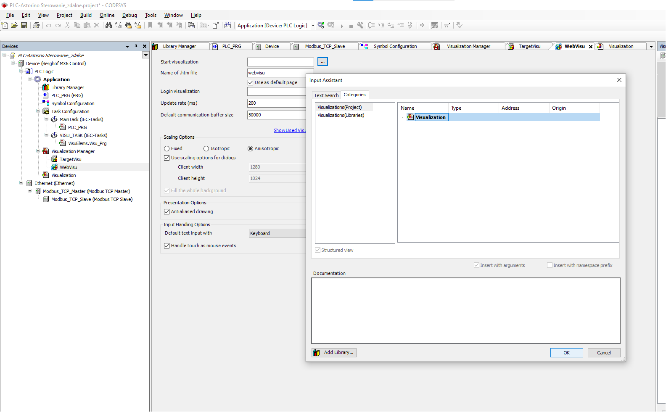Click the wrench debug toolbar icon
The height and width of the screenshot is (412, 666).
click(360, 25)
